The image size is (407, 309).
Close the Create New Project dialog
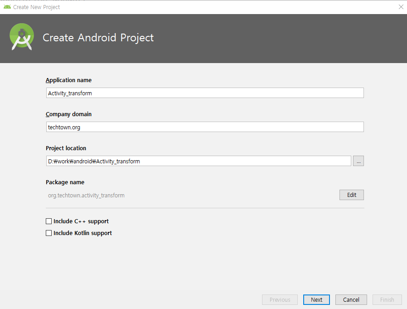(401, 7)
